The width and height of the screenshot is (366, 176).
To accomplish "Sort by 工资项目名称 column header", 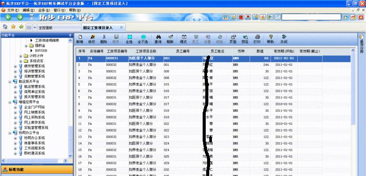I will tap(146, 51).
